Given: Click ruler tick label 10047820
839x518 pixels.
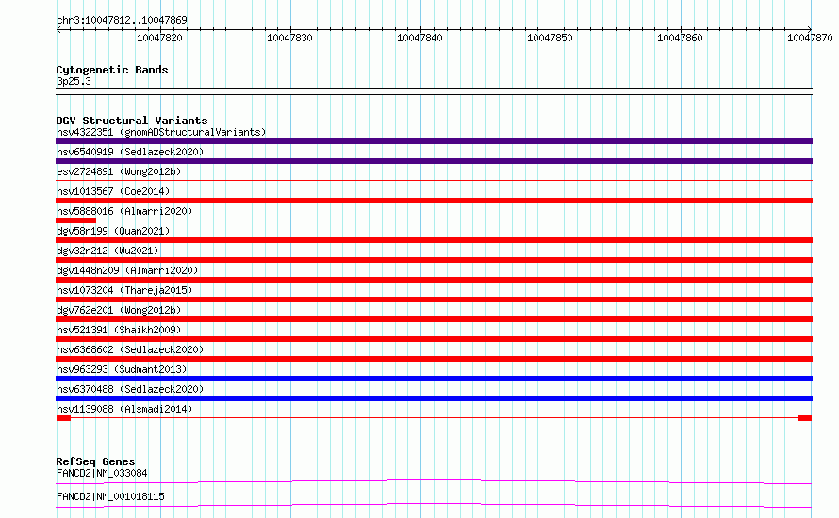Looking at the screenshot, I should pos(159,38).
